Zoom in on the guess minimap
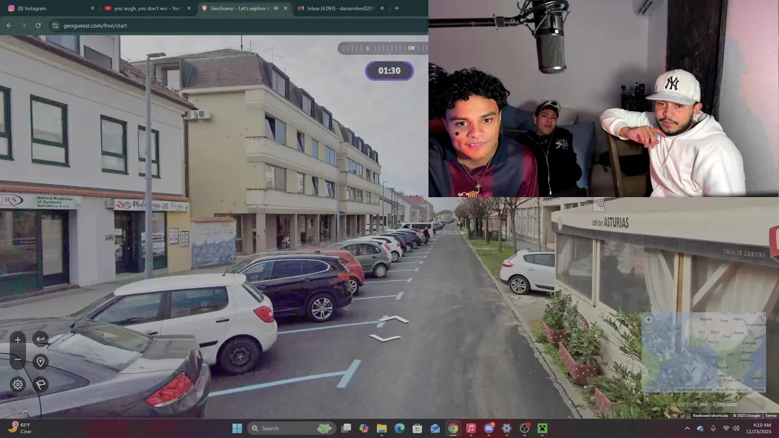Screen dimensions: 779x438 (x=649, y=319)
